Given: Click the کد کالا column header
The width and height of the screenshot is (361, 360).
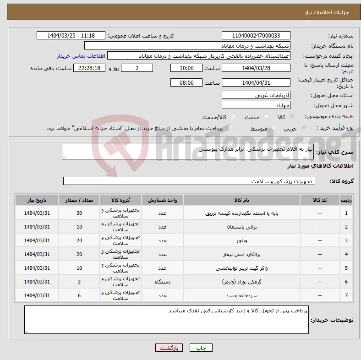Looking at the screenshot, I should [320, 200].
